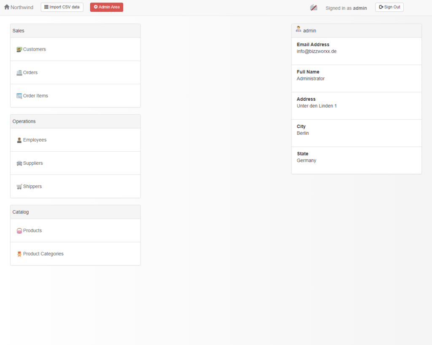This screenshot has height=345, width=432.
Task: Open the Northwind home link
Action: [19, 7]
